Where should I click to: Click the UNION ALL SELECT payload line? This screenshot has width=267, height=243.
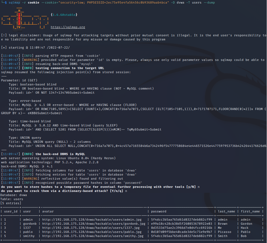(137, 146)
